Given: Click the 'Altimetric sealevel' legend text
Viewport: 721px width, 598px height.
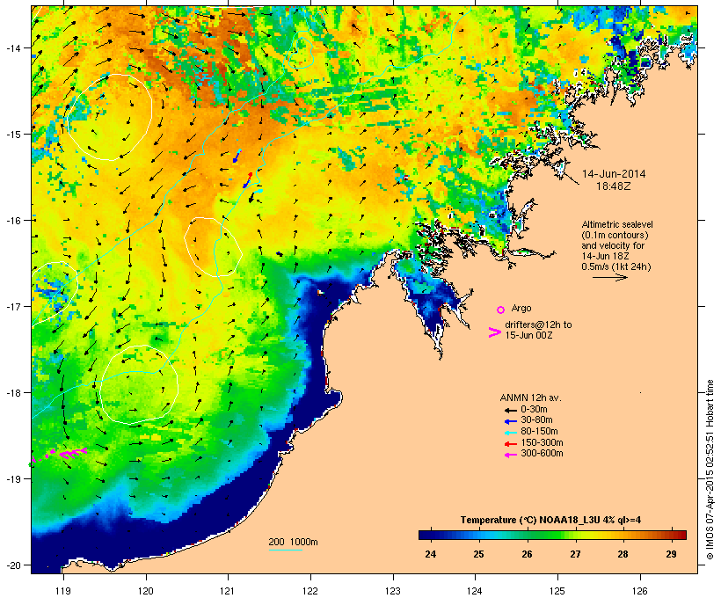Looking at the screenshot, I should click(617, 224).
